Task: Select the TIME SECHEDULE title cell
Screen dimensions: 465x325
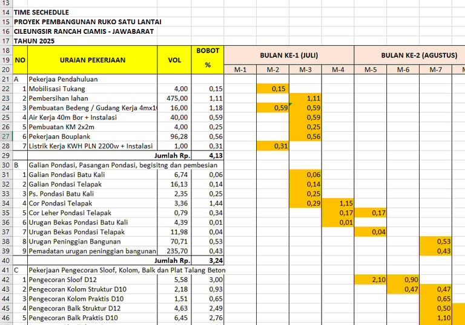Action: point(41,13)
